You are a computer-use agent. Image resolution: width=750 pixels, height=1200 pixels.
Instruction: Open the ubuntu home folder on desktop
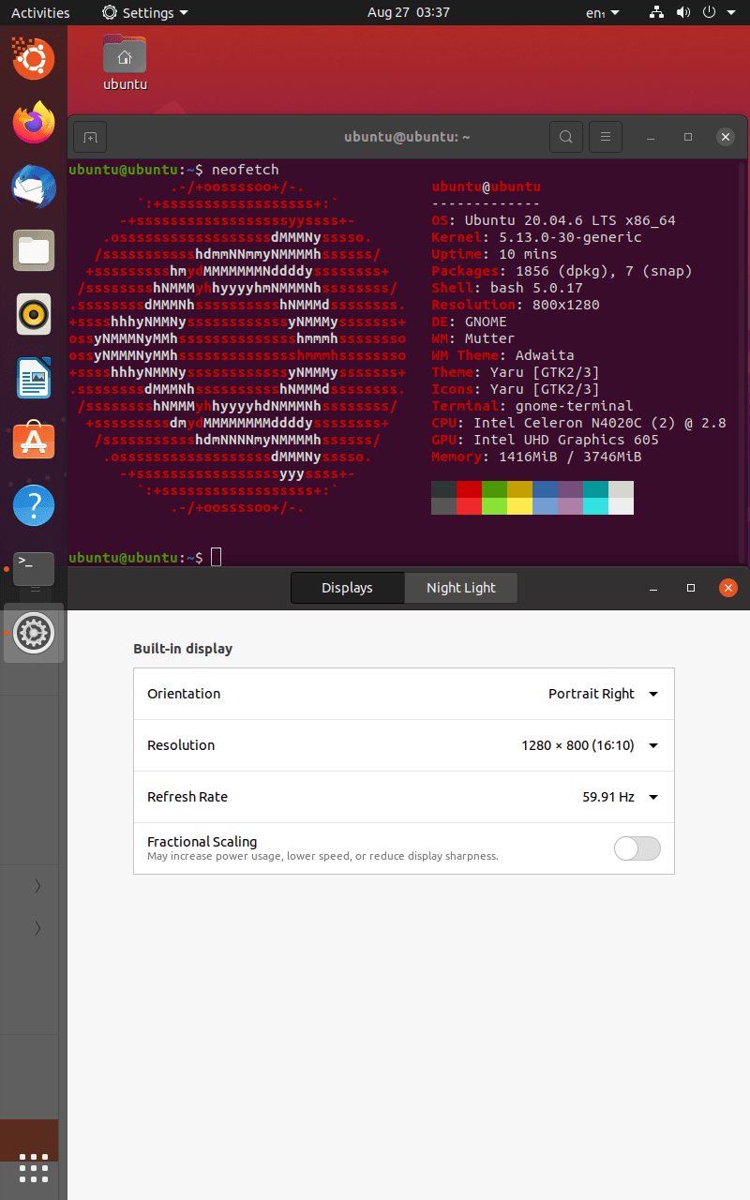(x=125, y=64)
